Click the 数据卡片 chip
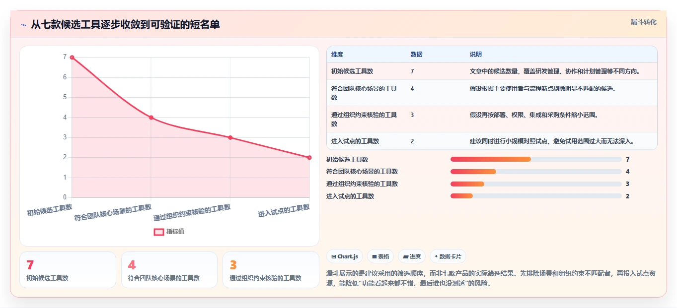This screenshot has height=308, width=677. [448, 256]
